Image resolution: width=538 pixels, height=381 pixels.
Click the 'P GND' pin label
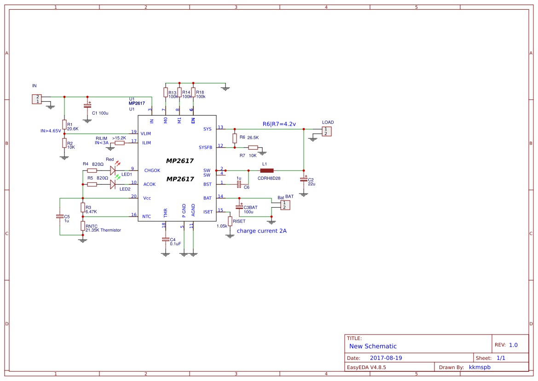pos(184,211)
